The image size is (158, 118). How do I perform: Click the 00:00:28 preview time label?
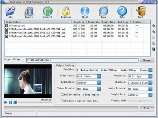click(x=46, y=100)
